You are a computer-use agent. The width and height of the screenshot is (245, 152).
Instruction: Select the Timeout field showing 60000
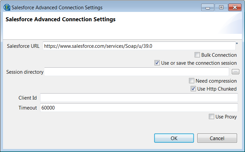(139, 108)
